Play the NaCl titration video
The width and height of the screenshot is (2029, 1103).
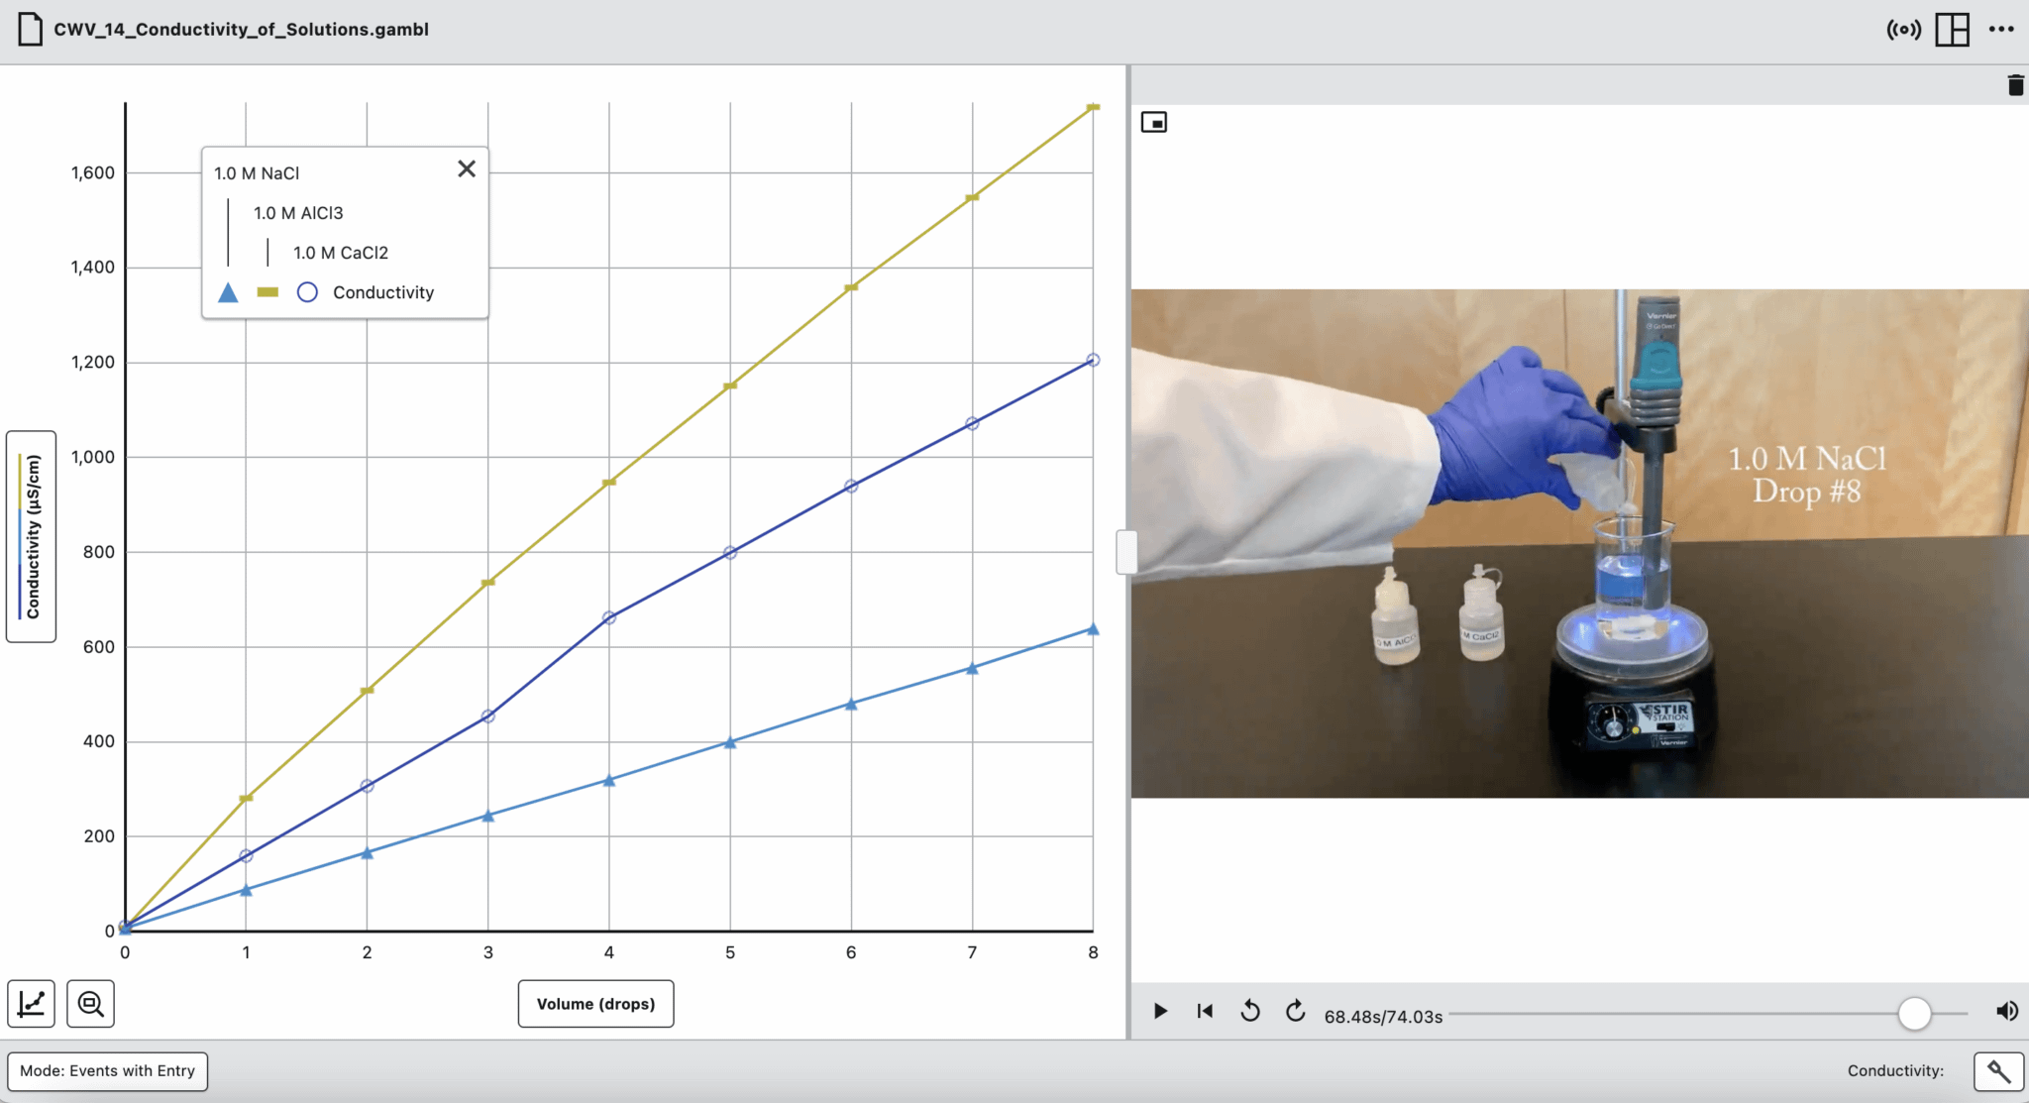(1160, 1011)
